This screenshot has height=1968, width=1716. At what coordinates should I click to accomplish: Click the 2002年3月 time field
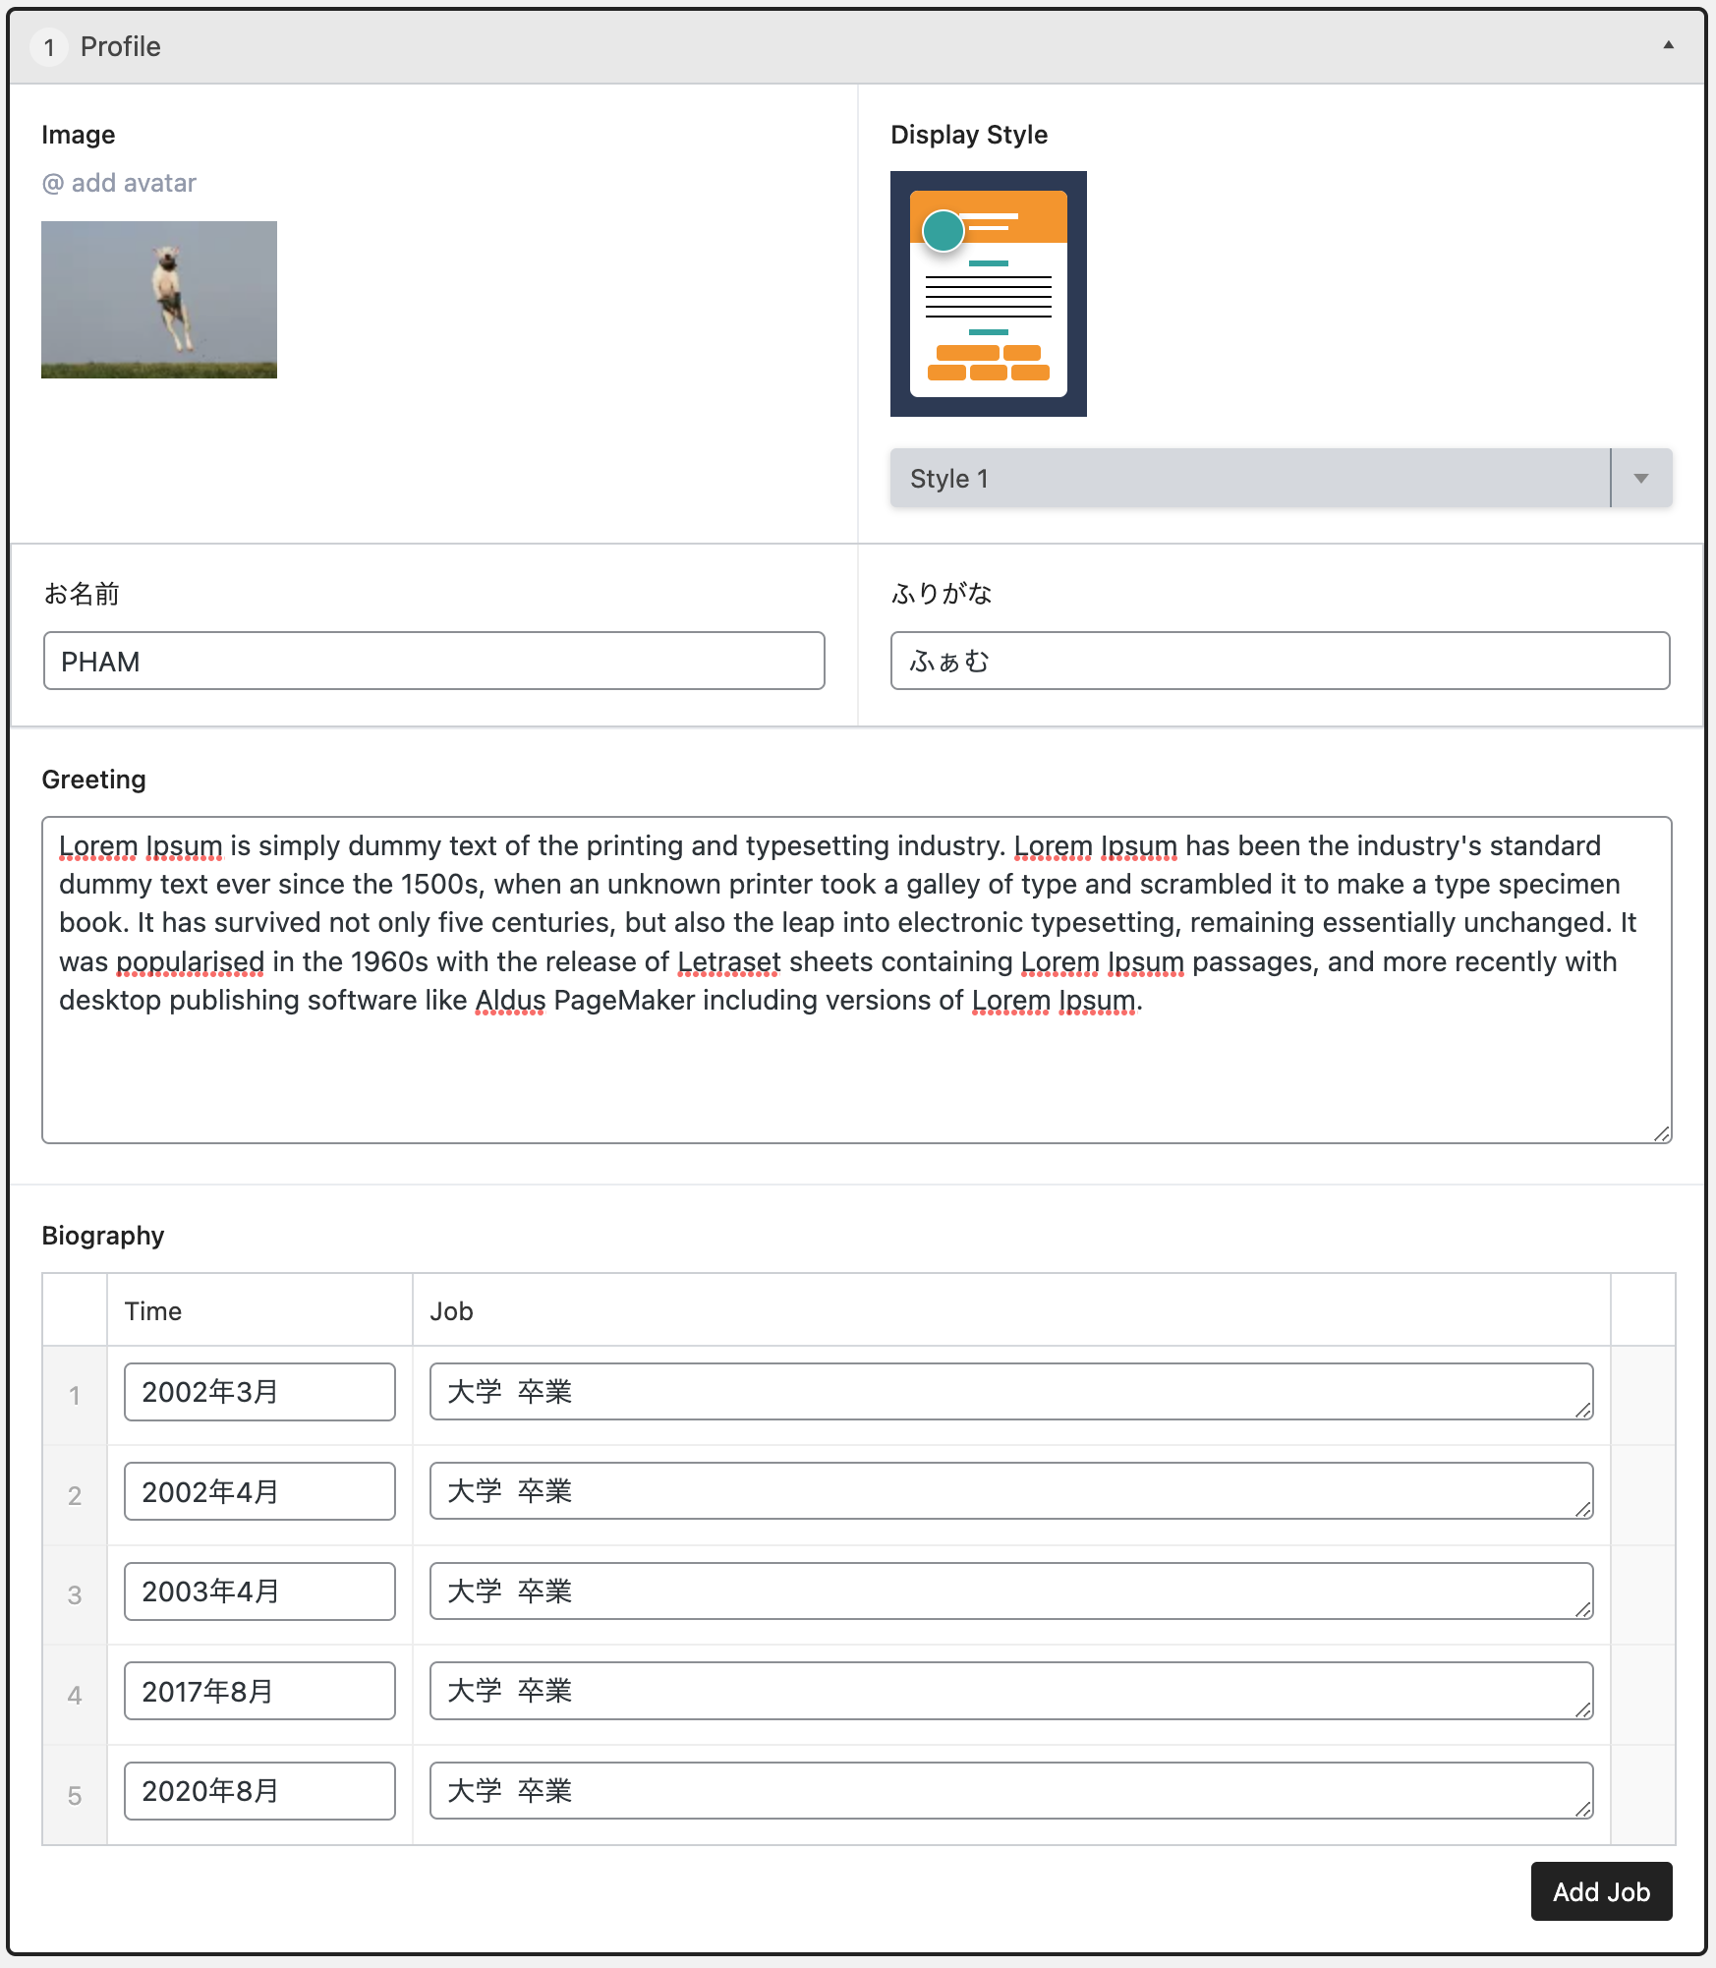(259, 1392)
